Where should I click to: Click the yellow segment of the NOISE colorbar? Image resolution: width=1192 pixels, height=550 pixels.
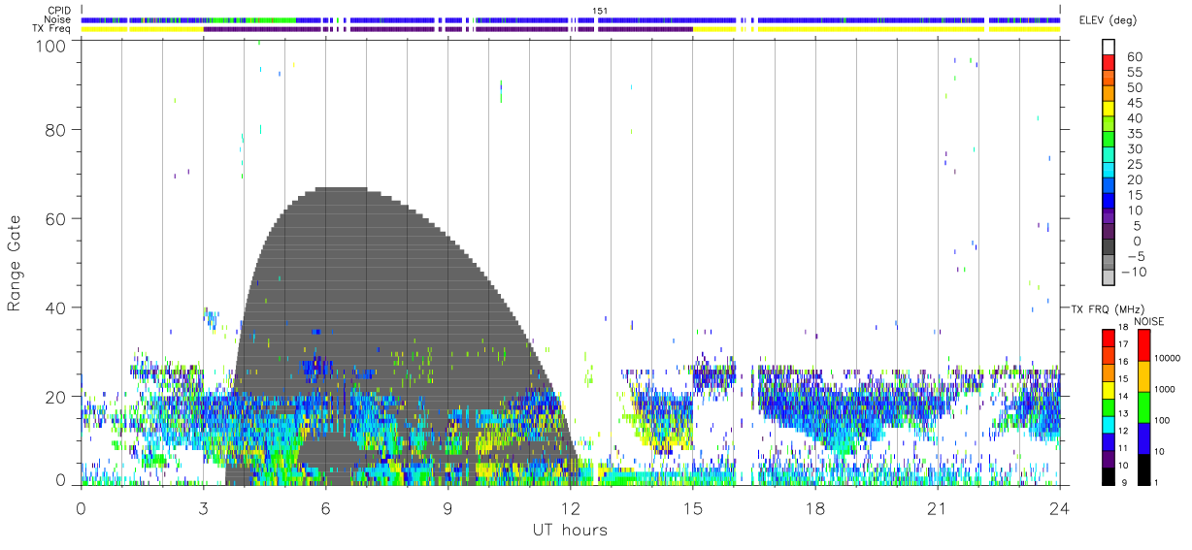1144,376
